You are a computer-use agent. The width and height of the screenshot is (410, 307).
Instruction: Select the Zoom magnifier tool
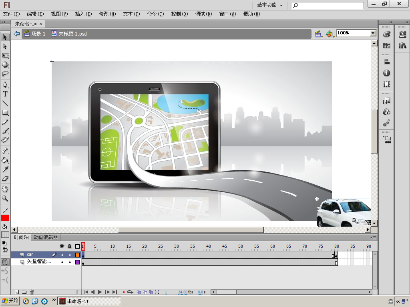[x=5, y=198]
